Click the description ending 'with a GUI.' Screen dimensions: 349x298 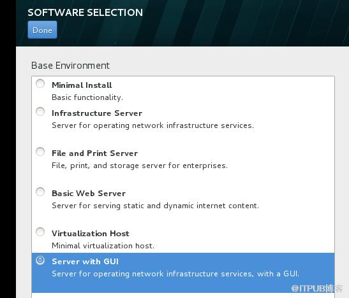pos(175,274)
